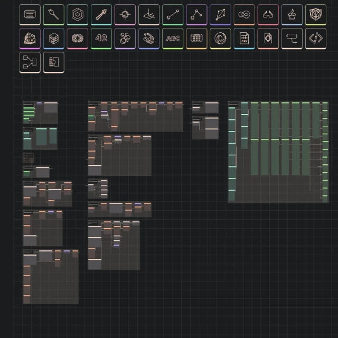The height and width of the screenshot is (338, 338).
Task: Open the plane with axis icon
Action: coord(149,15)
